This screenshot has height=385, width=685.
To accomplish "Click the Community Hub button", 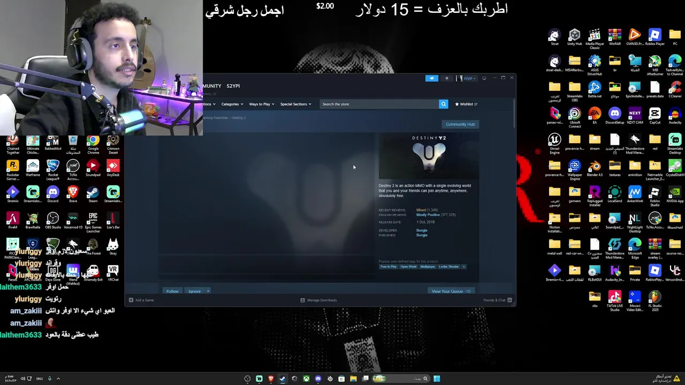I will [460, 125].
